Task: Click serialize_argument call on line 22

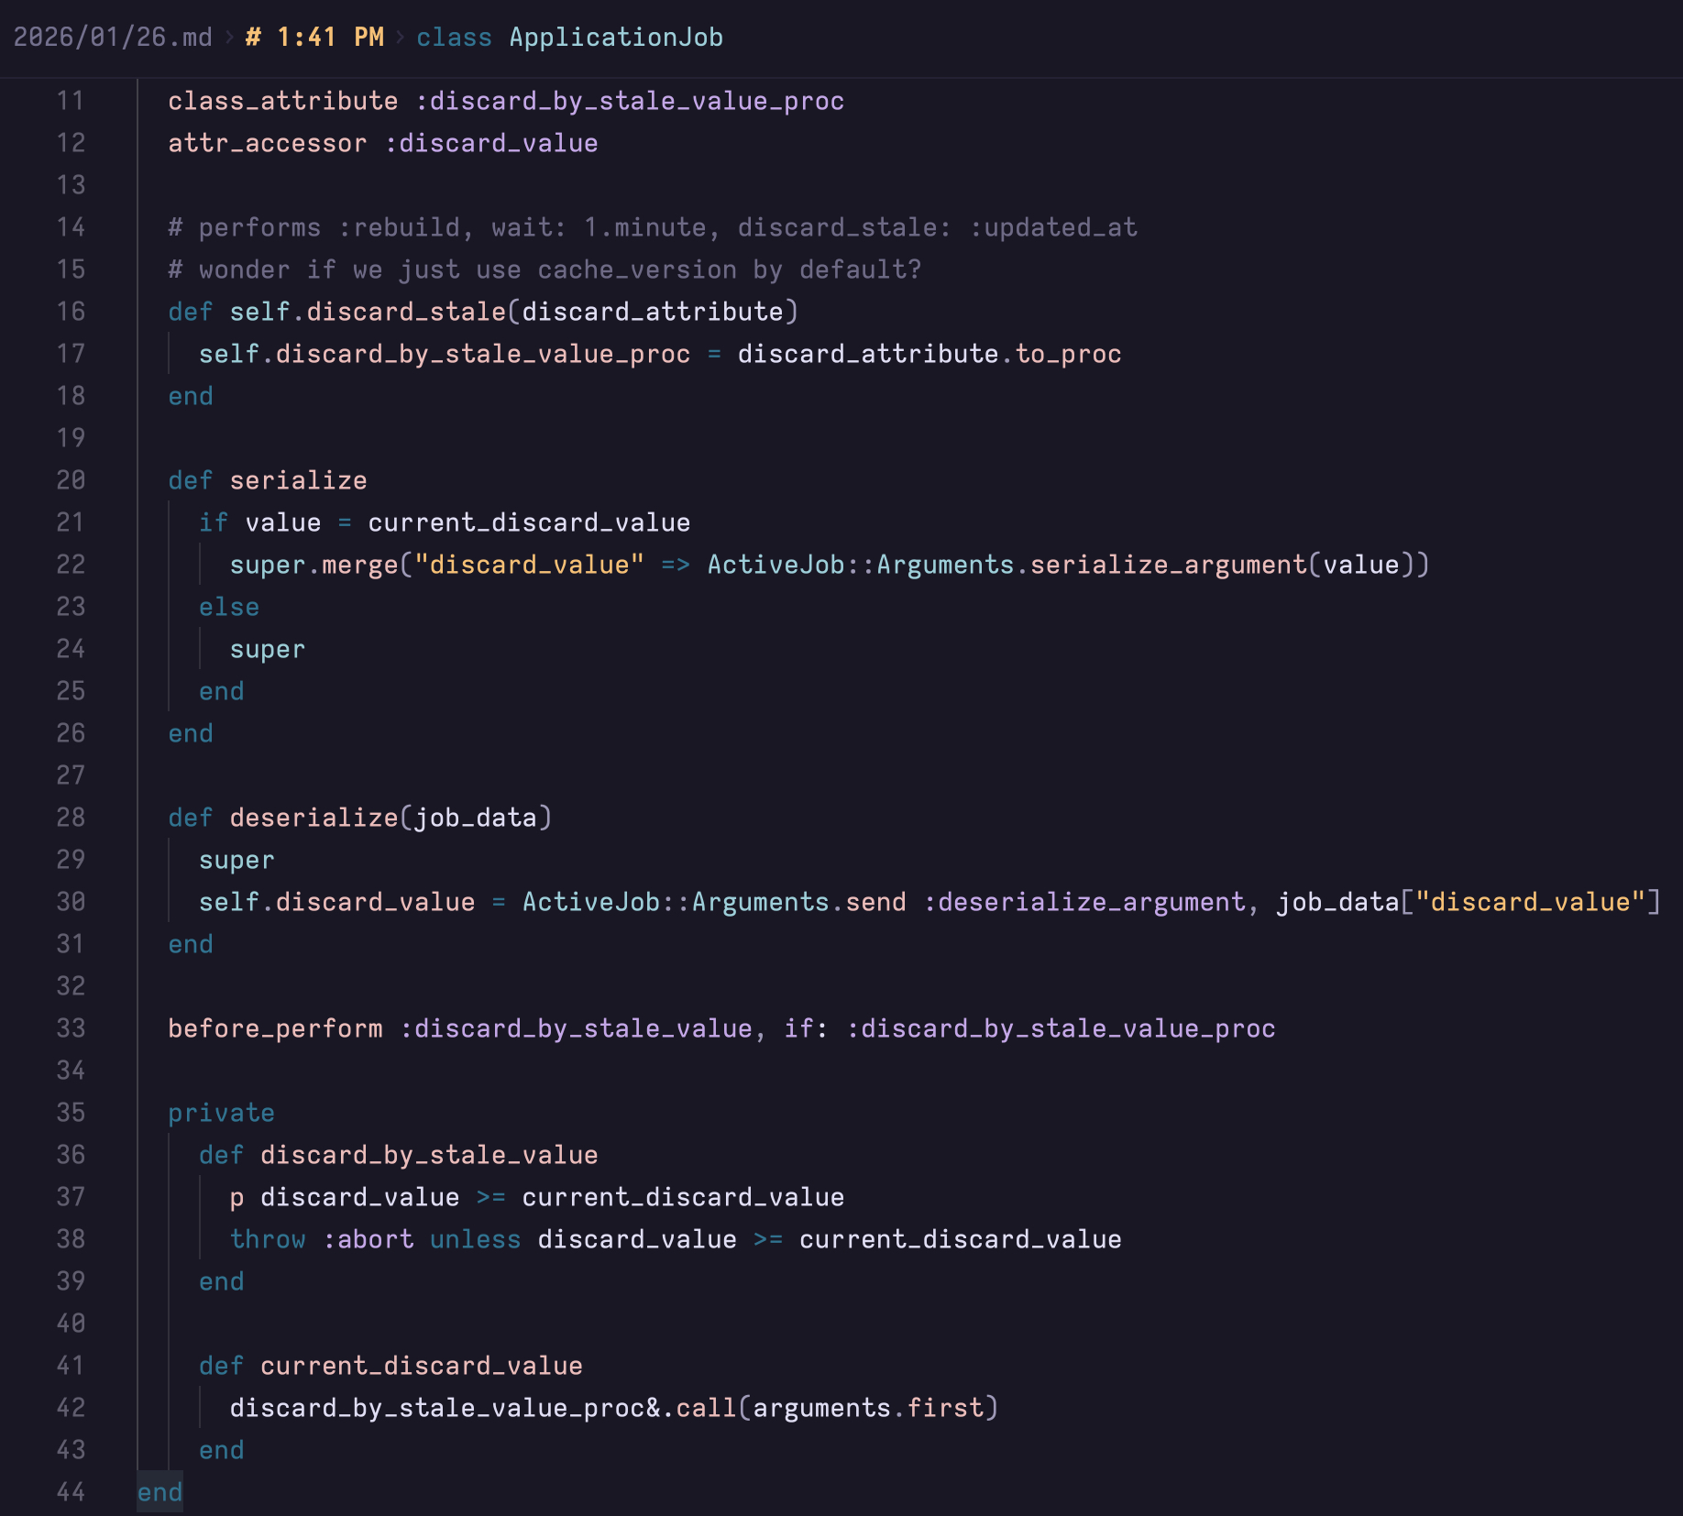Action: click(1168, 566)
